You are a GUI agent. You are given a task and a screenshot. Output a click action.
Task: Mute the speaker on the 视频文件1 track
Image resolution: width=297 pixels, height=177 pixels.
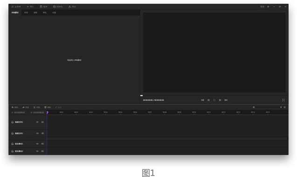pos(42,134)
